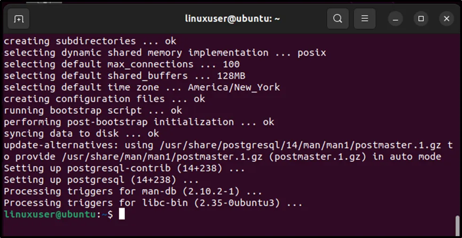Image resolution: width=462 pixels, height=238 pixels.
Task: Click the max_connections value 100
Action: [231, 64]
